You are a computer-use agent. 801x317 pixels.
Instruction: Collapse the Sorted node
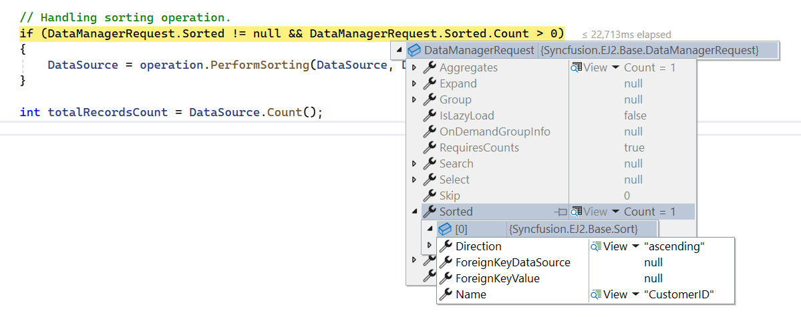414,212
